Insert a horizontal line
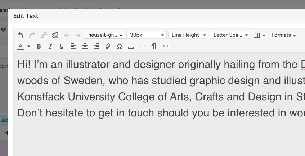Screen dimensions: 305x156 143,46
